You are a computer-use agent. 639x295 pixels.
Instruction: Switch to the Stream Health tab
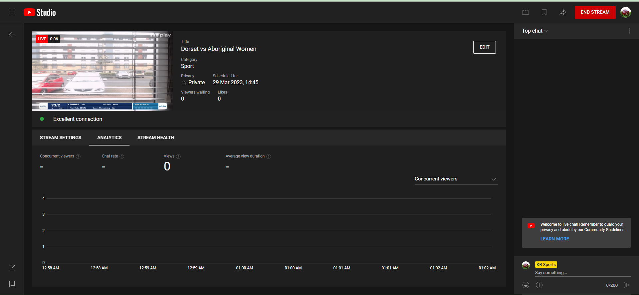click(156, 138)
